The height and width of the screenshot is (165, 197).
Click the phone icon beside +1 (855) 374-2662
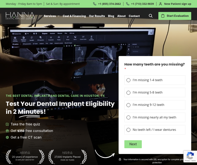point(95,4)
